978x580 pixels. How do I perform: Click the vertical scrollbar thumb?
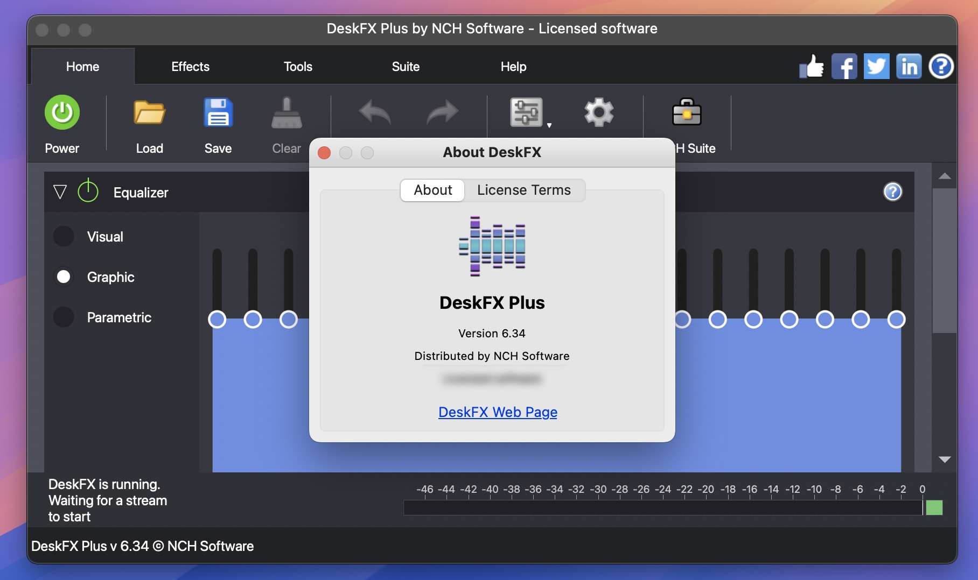[x=945, y=260]
